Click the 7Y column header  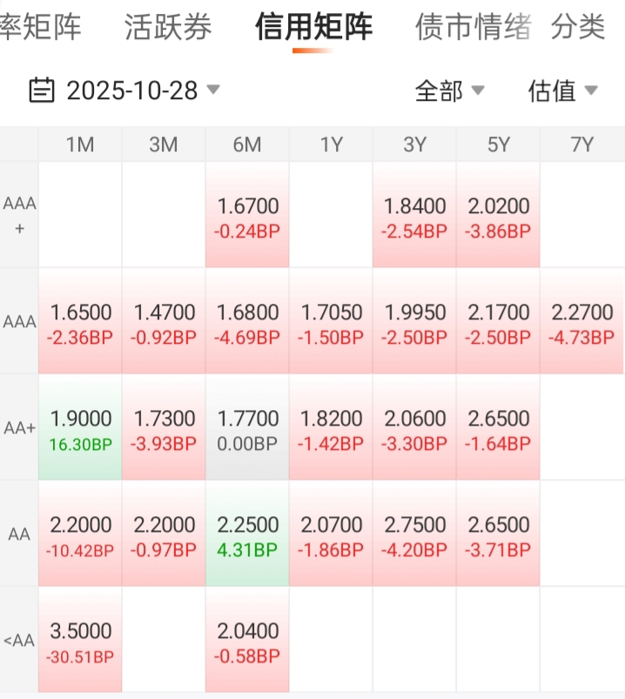click(x=581, y=145)
